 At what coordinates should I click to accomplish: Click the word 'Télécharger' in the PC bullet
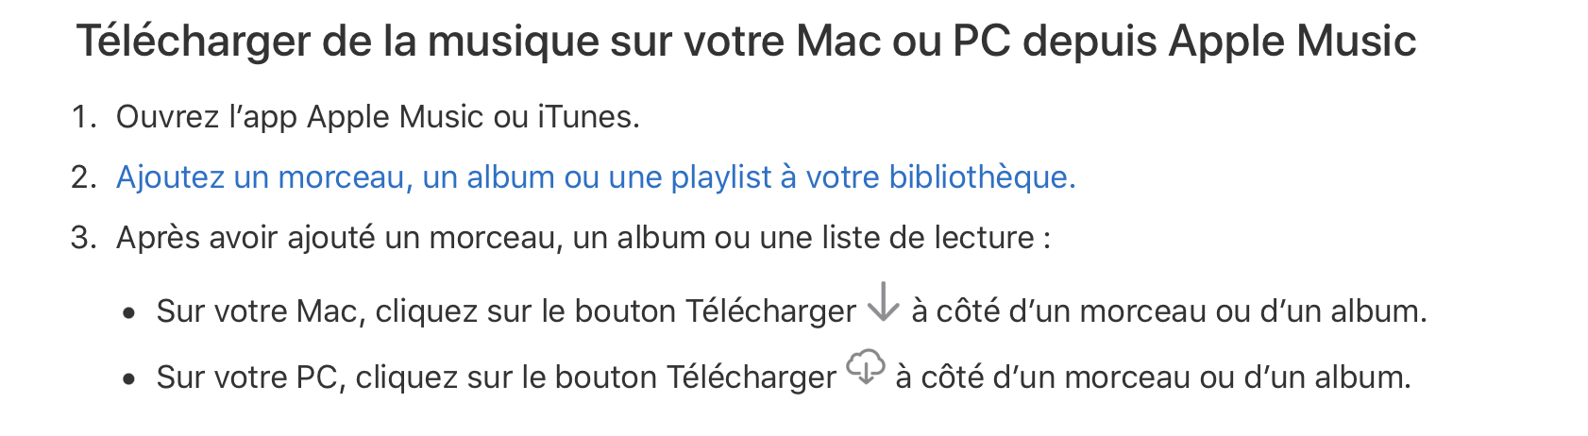(752, 377)
